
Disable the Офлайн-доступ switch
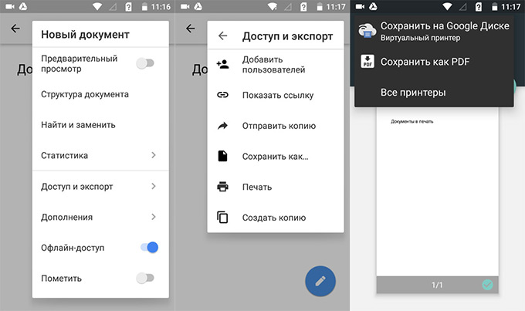click(149, 248)
